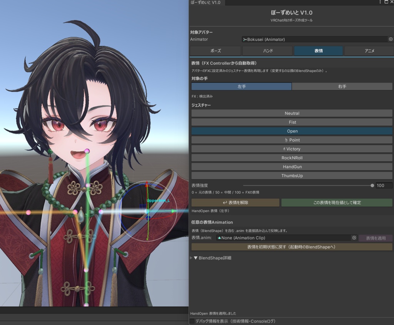Click the 表情.anim Animation Clip field

pos(284,238)
